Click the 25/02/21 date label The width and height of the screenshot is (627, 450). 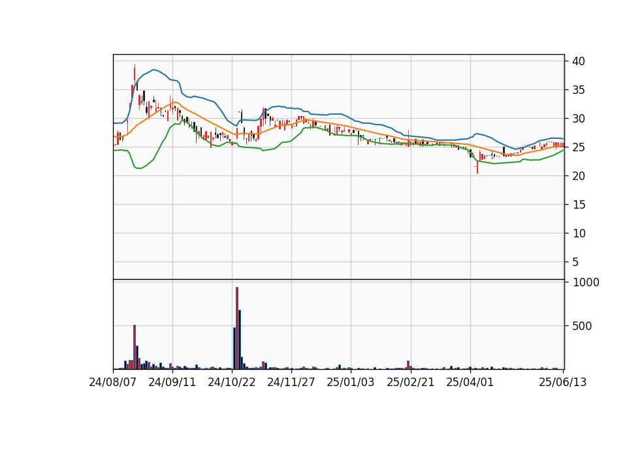click(411, 382)
